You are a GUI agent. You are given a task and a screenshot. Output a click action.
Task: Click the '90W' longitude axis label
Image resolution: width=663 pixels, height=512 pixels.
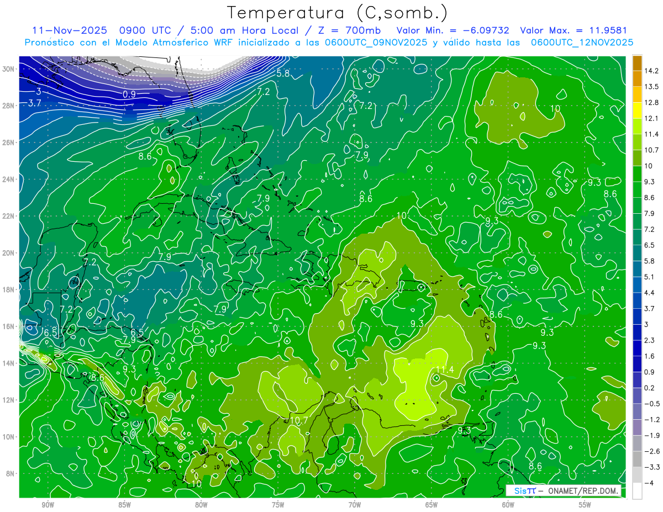coord(48,505)
